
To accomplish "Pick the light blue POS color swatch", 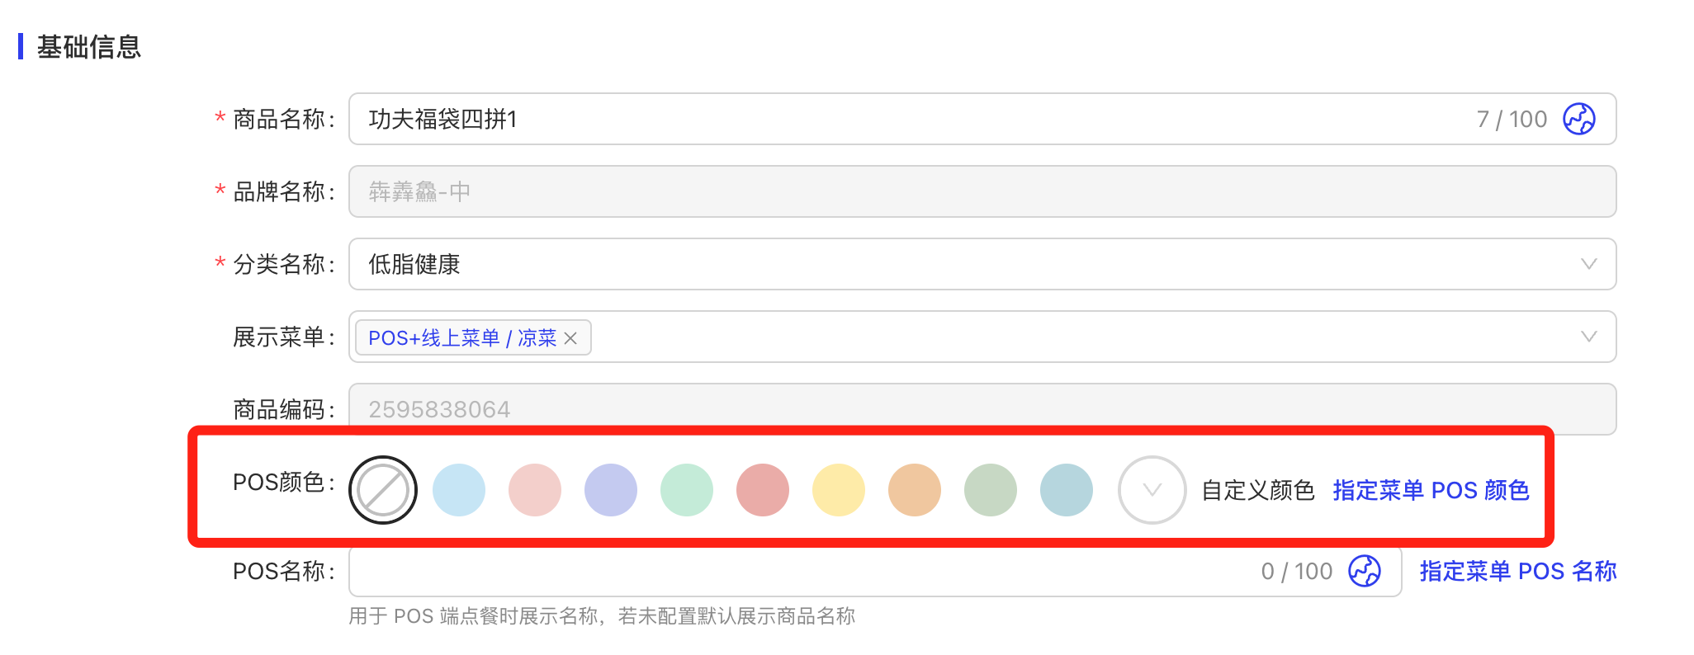I will pyautogui.click(x=459, y=490).
